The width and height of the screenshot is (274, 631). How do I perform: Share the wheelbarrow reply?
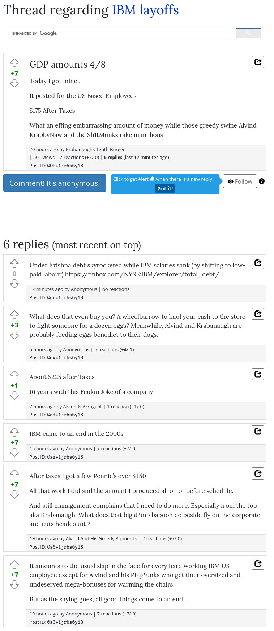258,314
